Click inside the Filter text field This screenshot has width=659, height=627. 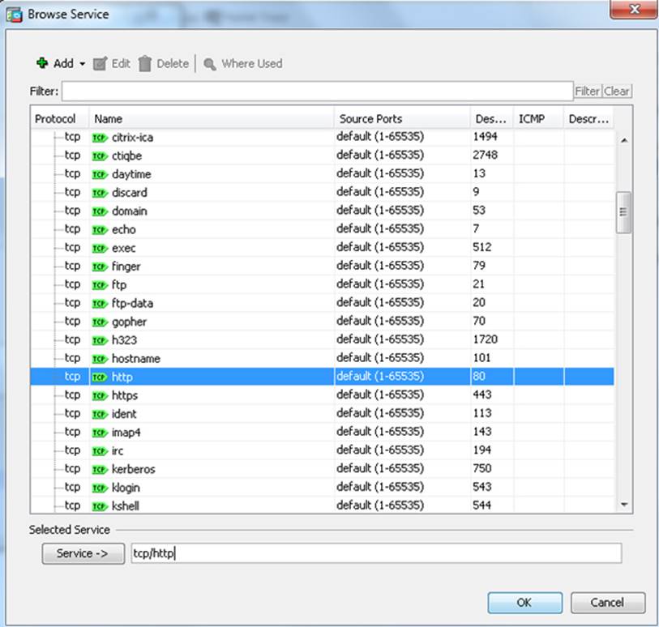316,91
